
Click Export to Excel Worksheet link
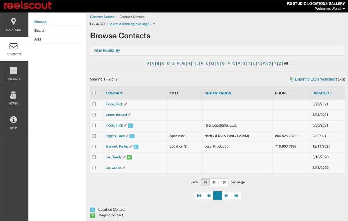[x=316, y=79]
